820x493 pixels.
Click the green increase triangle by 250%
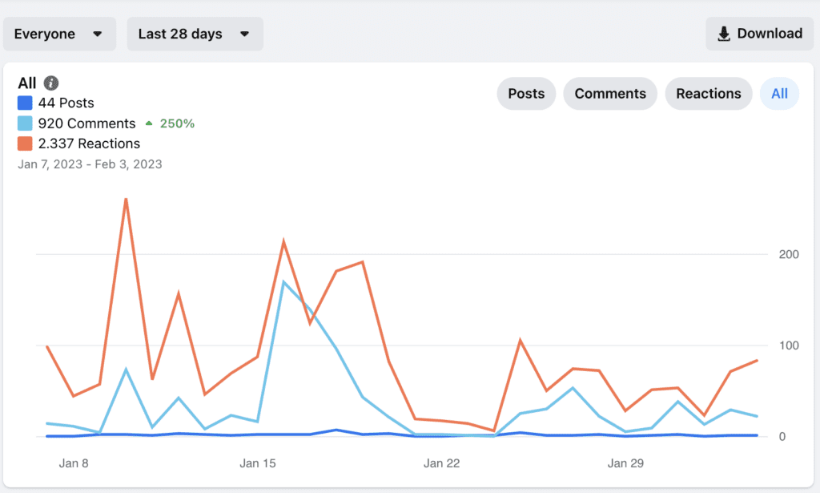coord(149,123)
